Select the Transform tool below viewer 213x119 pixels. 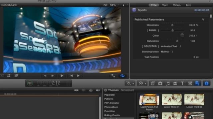coord(2,76)
